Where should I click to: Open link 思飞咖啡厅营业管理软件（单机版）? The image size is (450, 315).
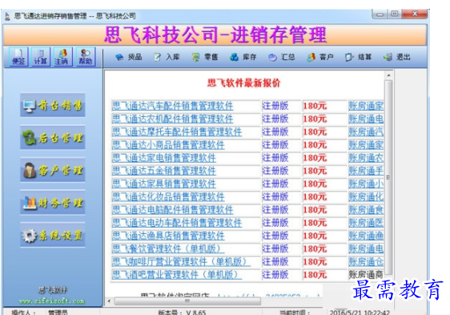point(181,262)
